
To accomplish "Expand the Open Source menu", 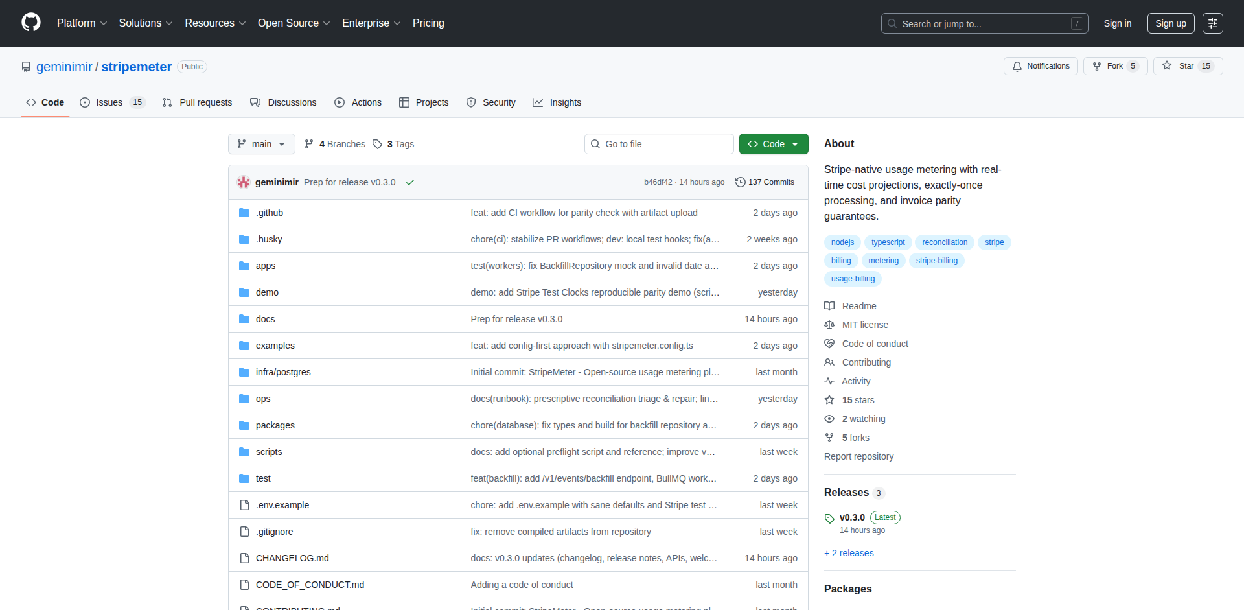I will (294, 23).
